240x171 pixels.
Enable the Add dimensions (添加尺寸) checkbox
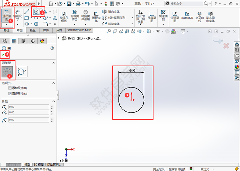[10, 88]
